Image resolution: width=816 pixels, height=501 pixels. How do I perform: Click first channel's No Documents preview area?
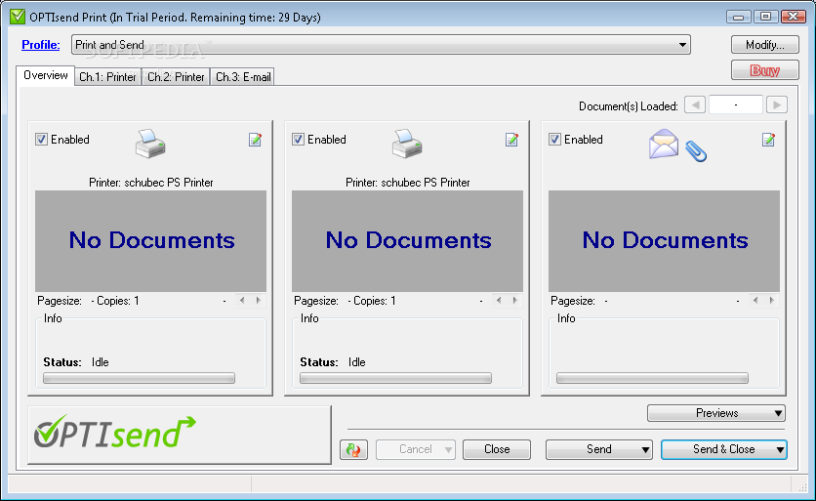click(x=151, y=241)
